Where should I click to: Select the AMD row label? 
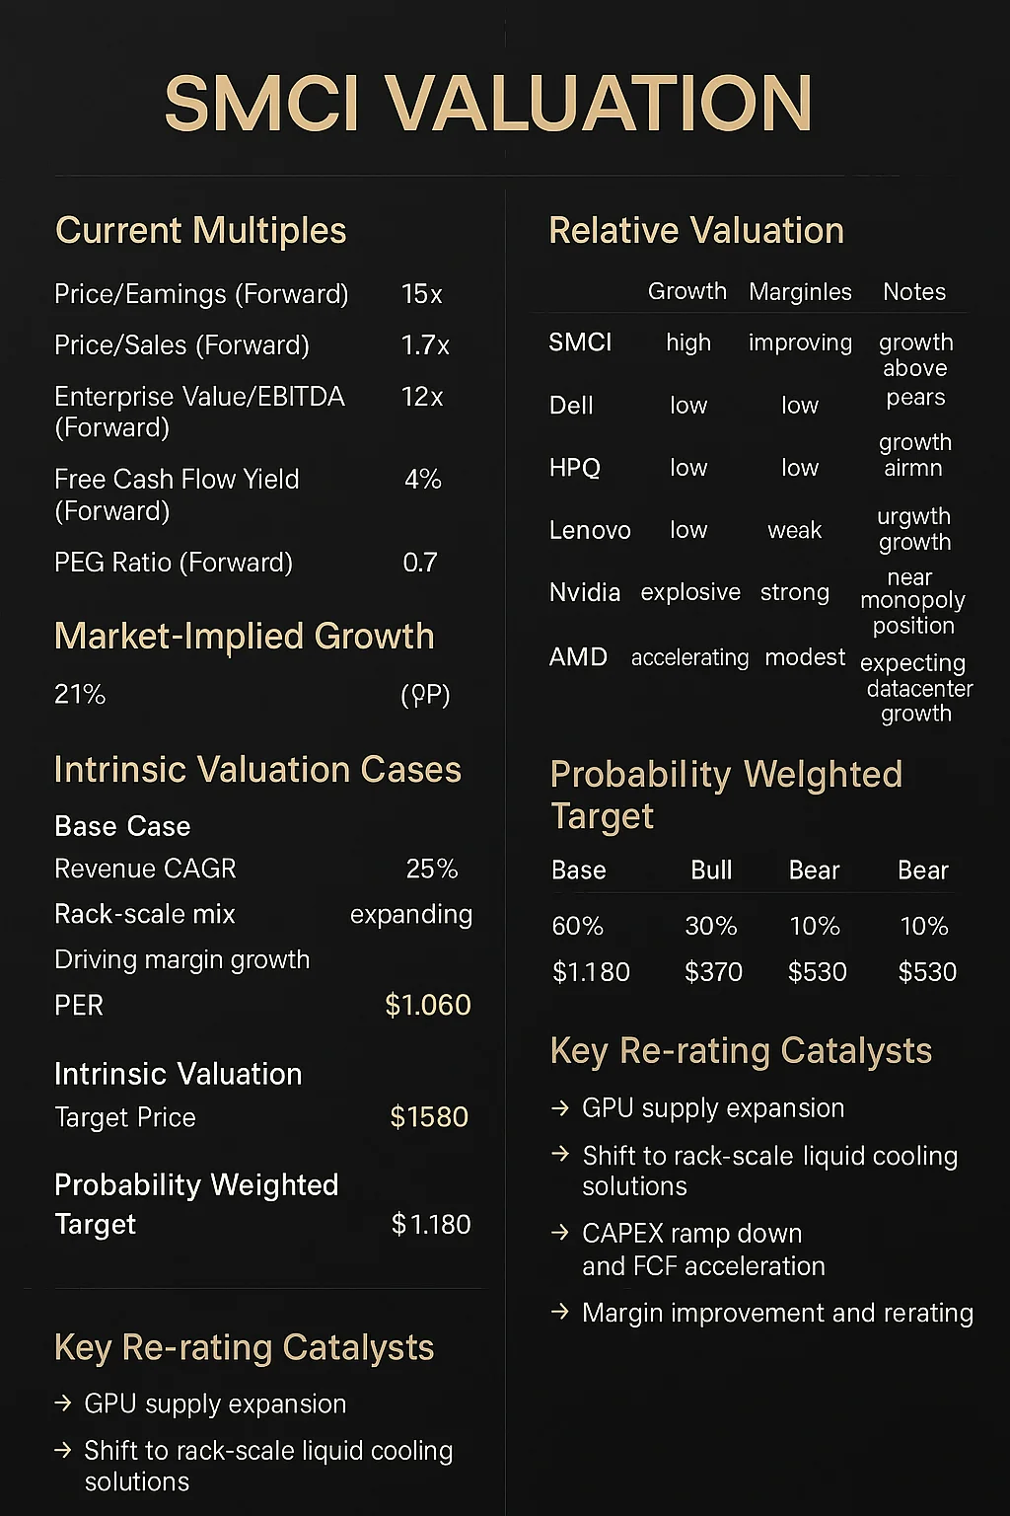click(578, 657)
